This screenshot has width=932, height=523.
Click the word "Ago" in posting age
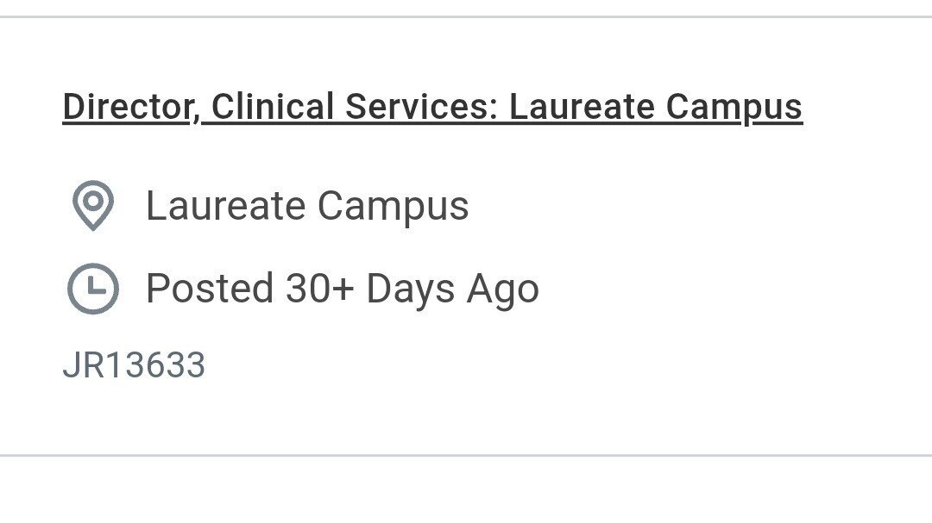[503, 289]
